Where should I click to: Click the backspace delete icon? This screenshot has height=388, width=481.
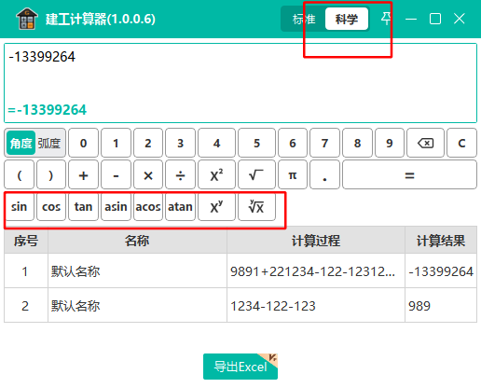425,143
